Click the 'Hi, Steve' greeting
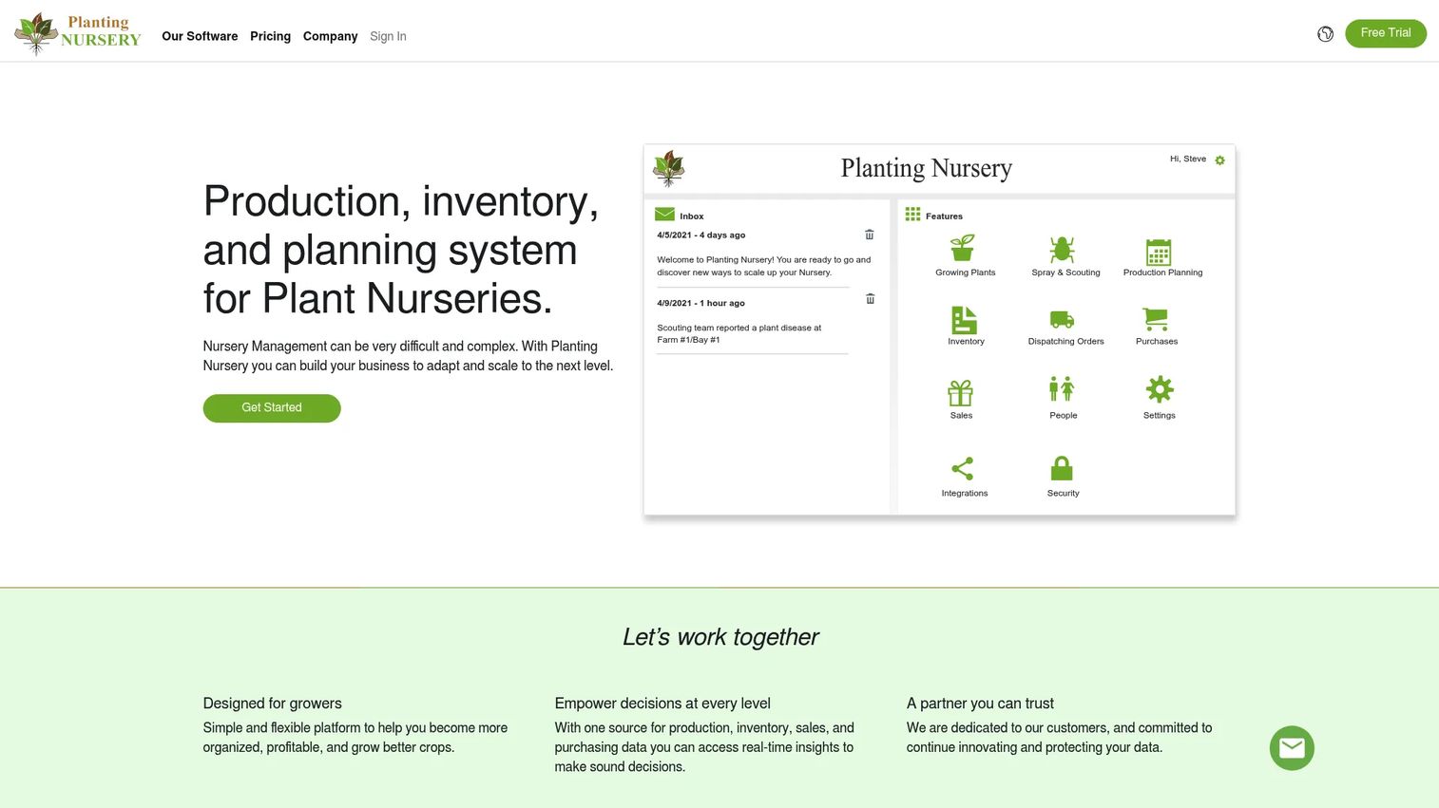Image resolution: width=1439 pixels, height=808 pixels. [1187, 159]
